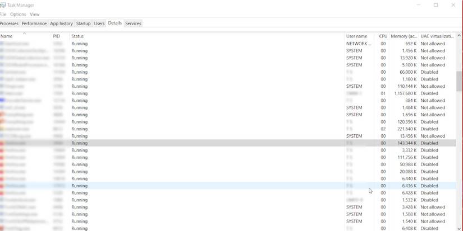Open the View menu
The image size is (463, 231).
(x=35, y=14)
